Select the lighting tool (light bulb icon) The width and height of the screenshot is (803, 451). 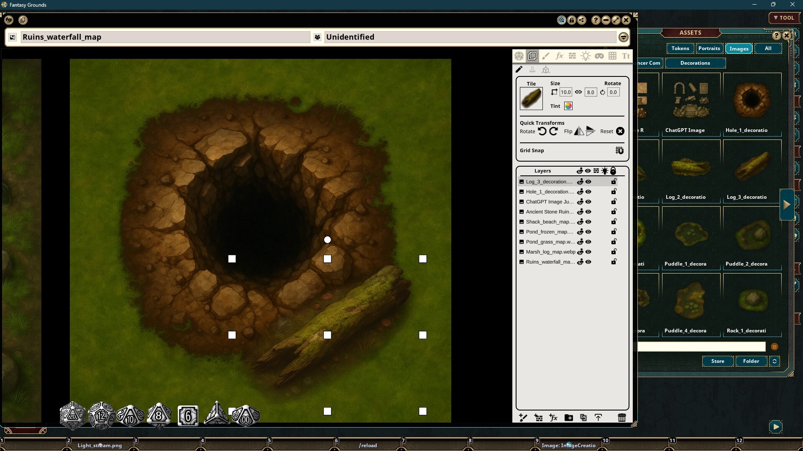click(586, 56)
